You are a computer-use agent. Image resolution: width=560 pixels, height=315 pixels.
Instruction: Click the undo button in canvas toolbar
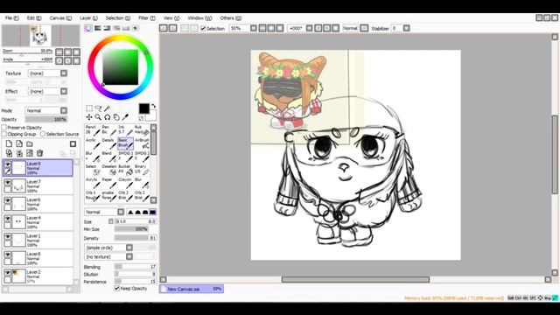pos(164,28)
